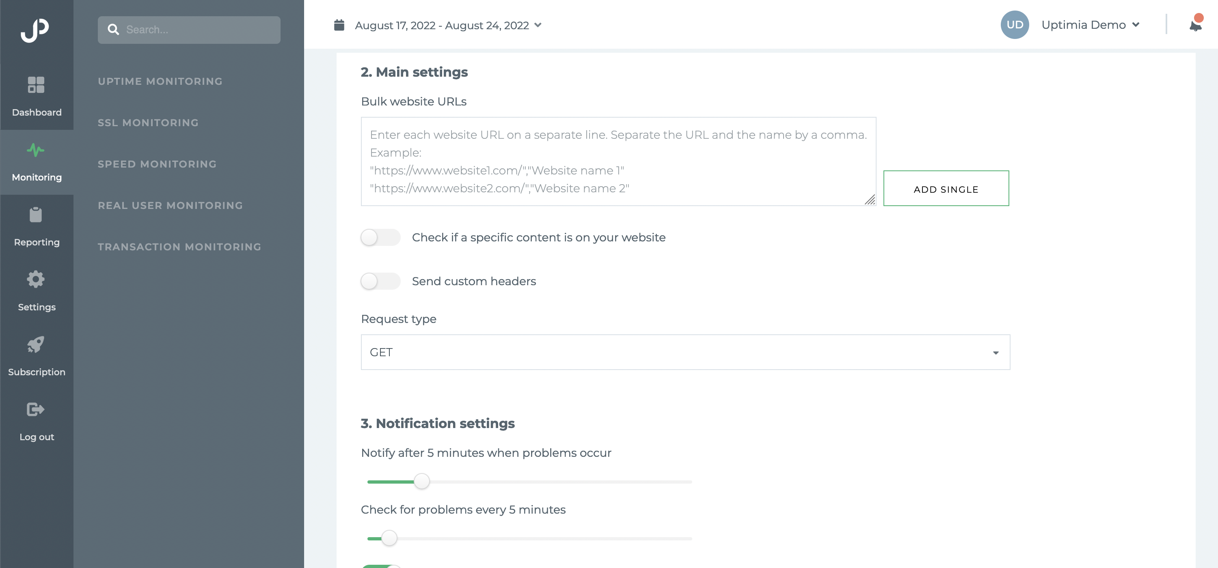Screen dimensions: 1218x568
Task: Enable specific content check toggle
Action: [380, 237]
